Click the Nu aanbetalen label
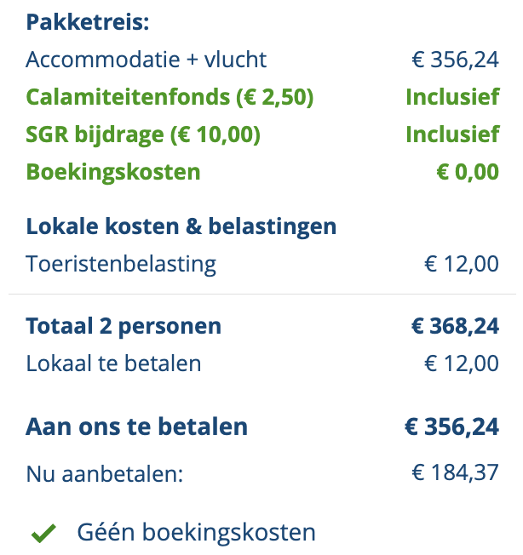The image size is (523, 555). click(x=105, y=473)
